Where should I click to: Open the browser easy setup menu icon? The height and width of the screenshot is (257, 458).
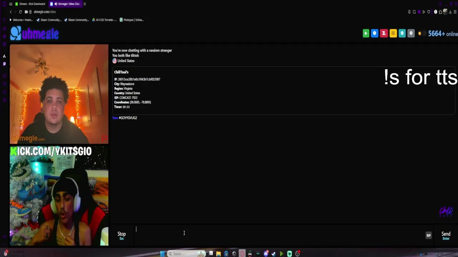[455, 12]
